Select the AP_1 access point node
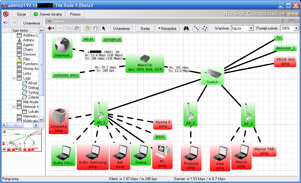Viewport: 301px width, 183px height. click(101, 113)
